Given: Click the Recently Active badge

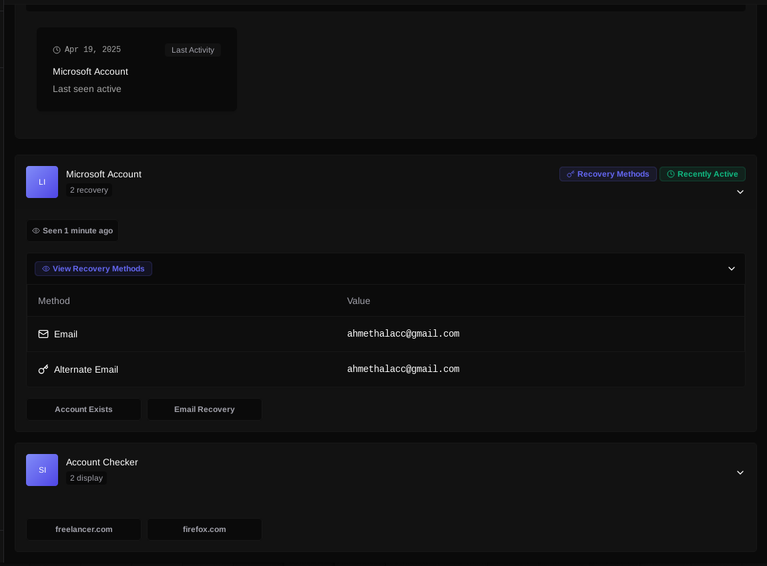Looking at the screenshot, I should 702,175.
